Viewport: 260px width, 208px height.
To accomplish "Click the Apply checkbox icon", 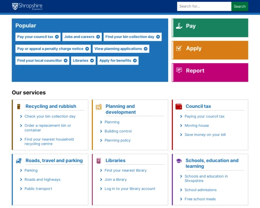I will pos(179,49).
